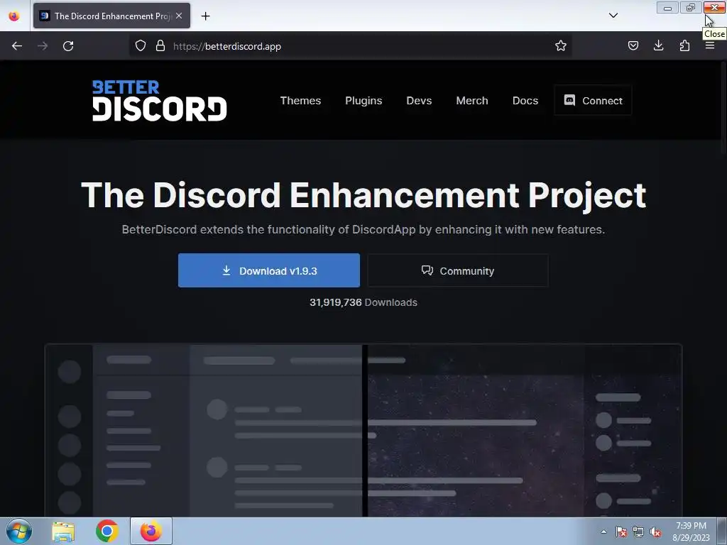Restore down the Firefox window

[x=690, y=7]
